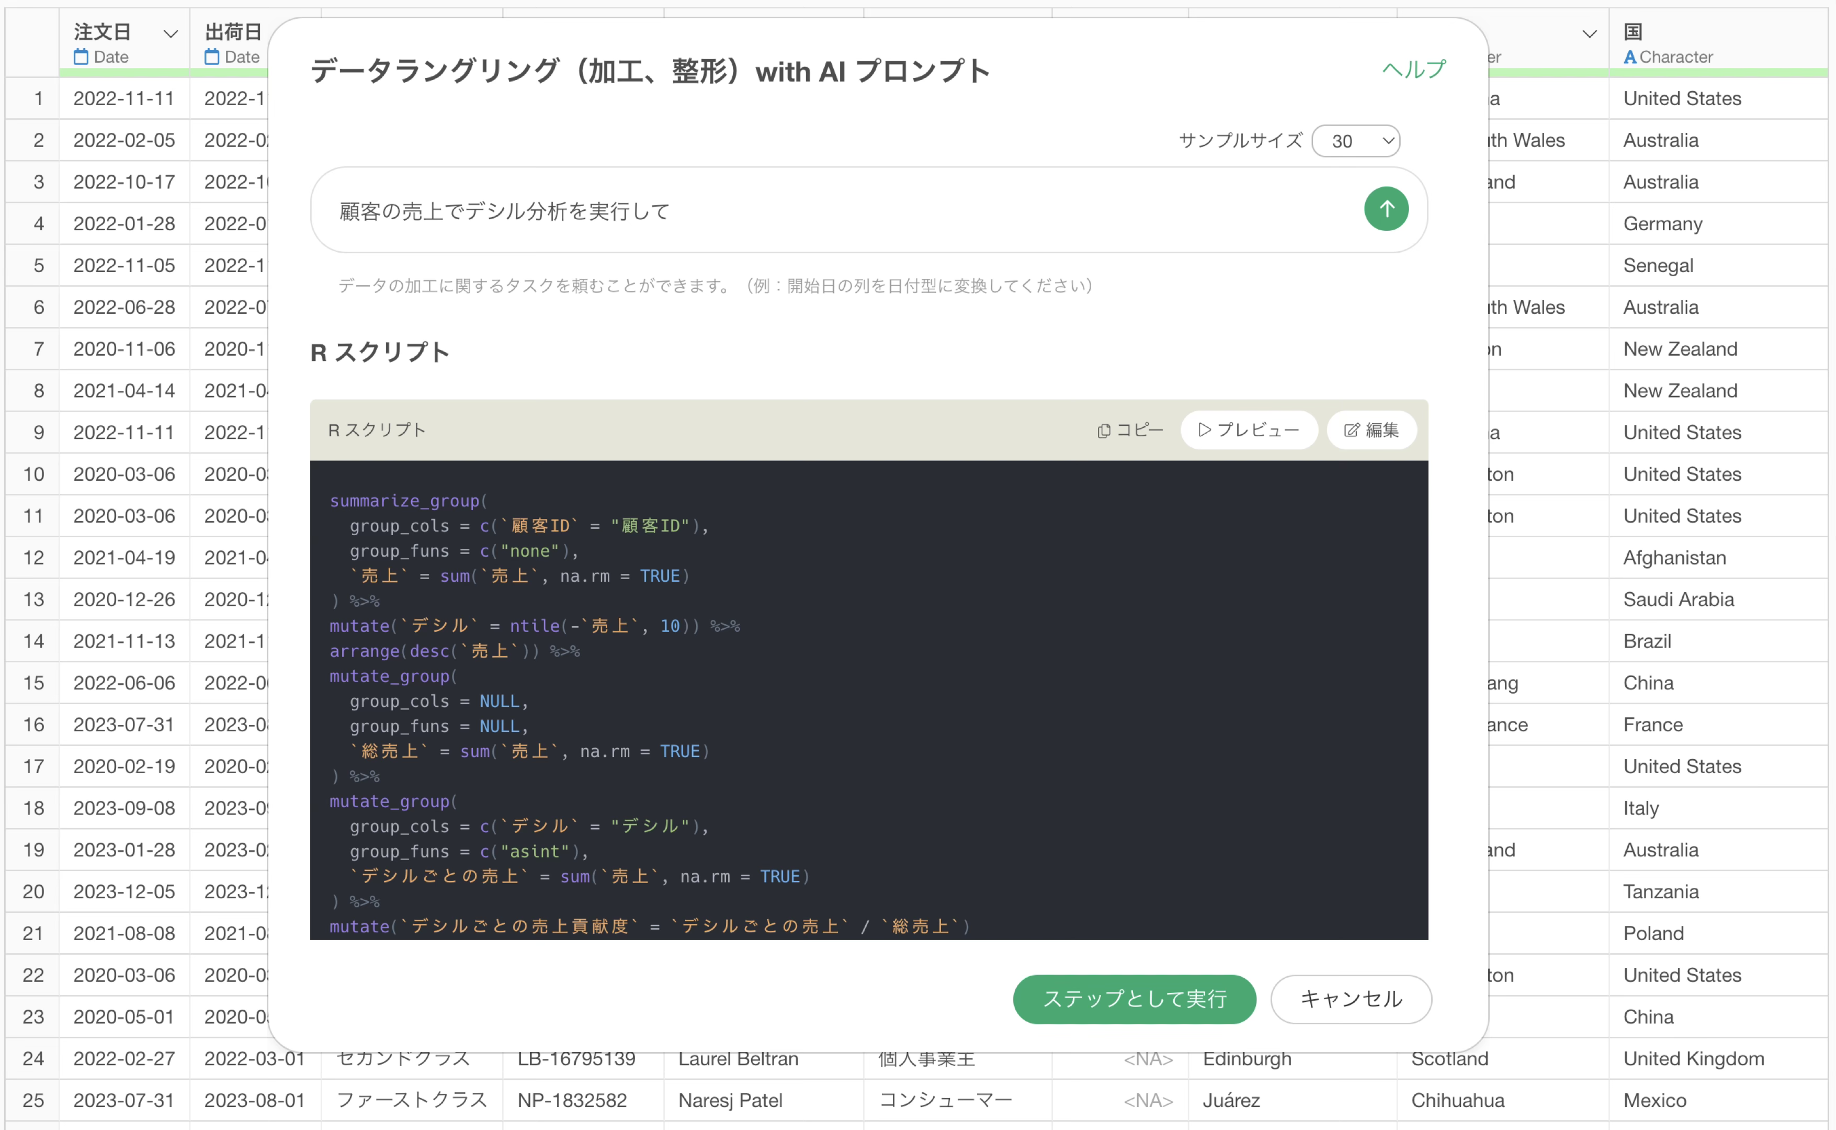Click the キャンセル button

point(1350,999)
